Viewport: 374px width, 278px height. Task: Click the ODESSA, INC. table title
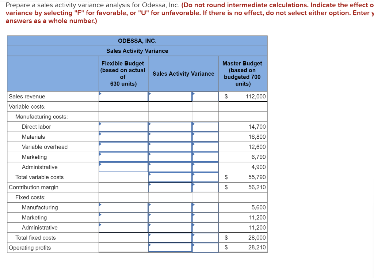pos(137,41)
